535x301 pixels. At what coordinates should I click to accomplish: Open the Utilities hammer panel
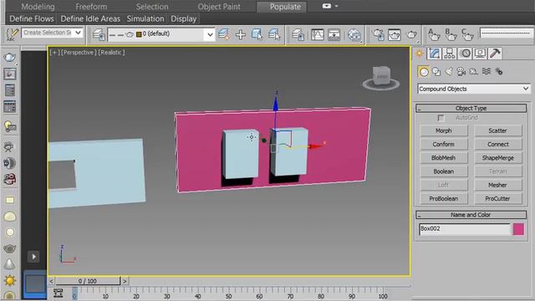[495, 54]
